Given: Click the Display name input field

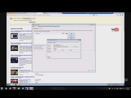Looking at the screenshot, I should pyautogui.click(x=68, y=48).
